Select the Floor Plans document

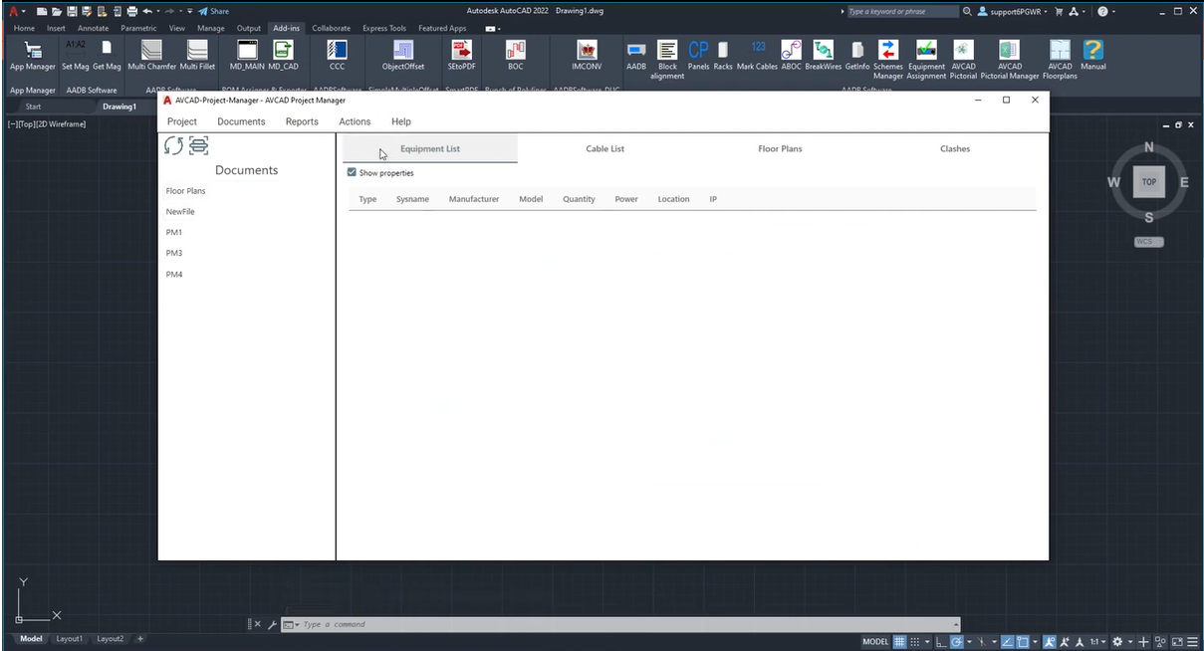tap(186, 190)
